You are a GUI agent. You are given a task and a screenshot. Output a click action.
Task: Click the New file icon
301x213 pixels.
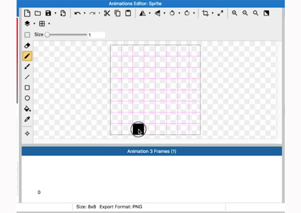pyautogui.click(x=27, y=13)
